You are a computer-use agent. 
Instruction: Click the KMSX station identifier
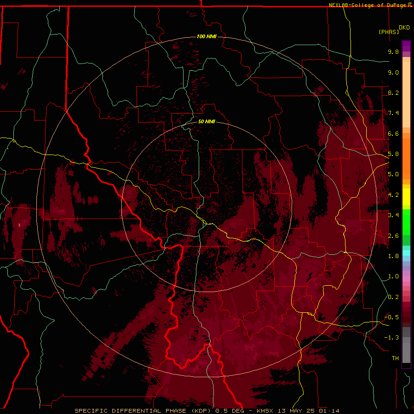click(266, 411)
